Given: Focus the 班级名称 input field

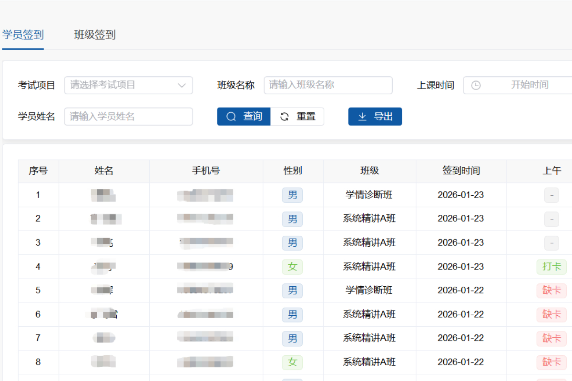Looking at the screenshot, I should pos(328,85).
